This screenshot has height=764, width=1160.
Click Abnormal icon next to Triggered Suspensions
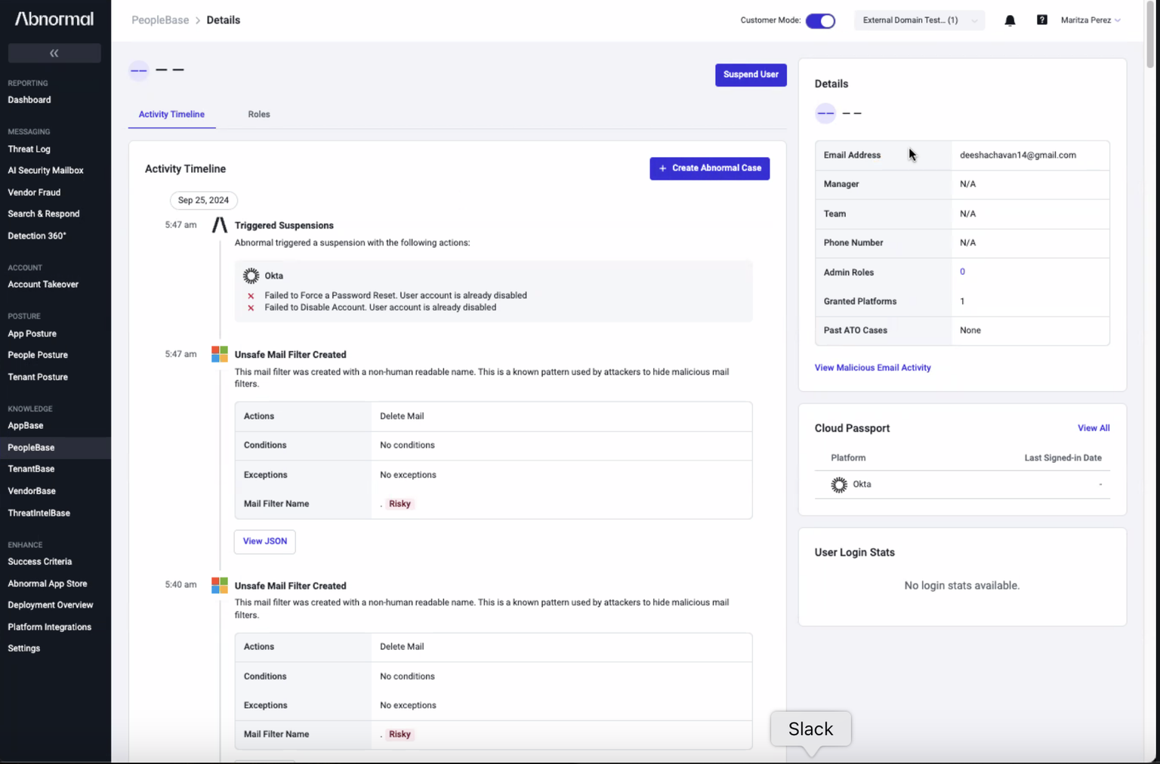click(220, 225)
